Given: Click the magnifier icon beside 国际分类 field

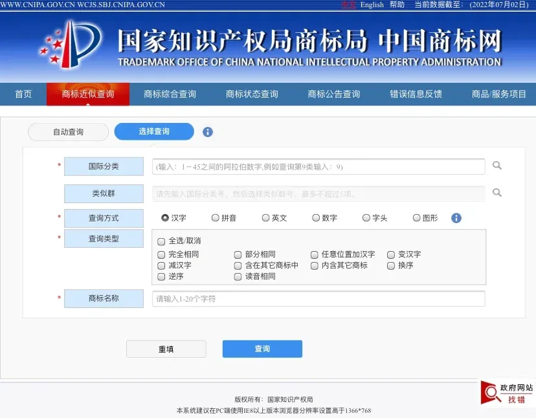Looking at the screenshot, I should tap(497, 166).
